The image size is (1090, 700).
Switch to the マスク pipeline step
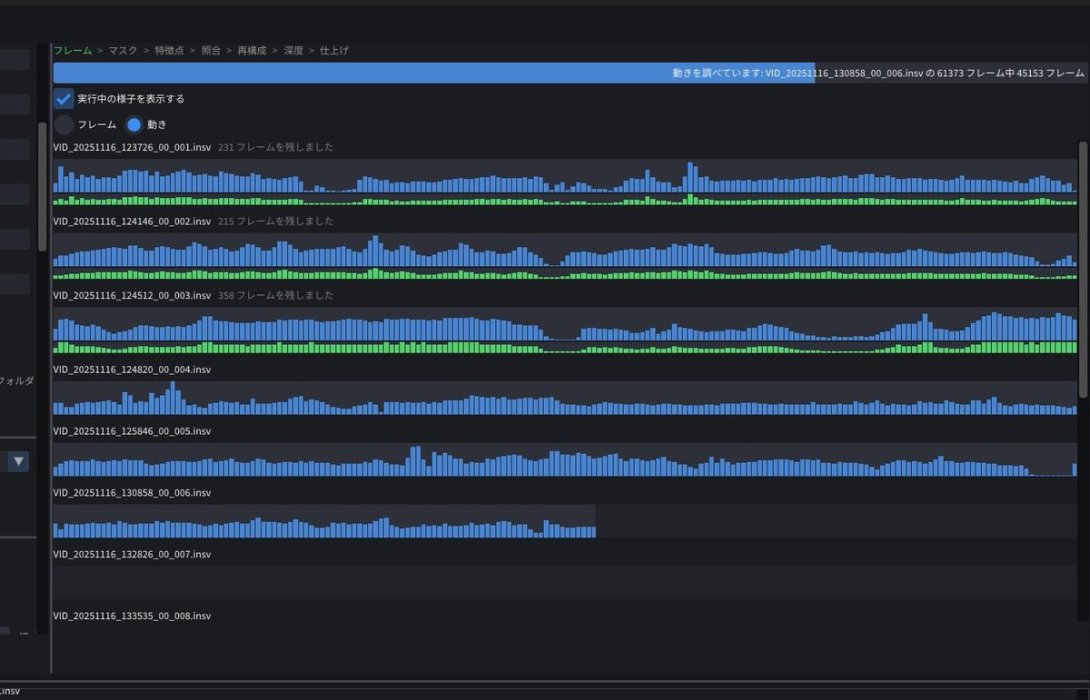(123, 51)
